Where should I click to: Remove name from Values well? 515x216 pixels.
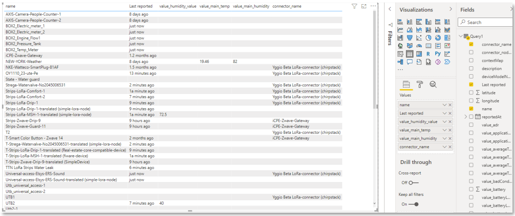tap(450, 105)
